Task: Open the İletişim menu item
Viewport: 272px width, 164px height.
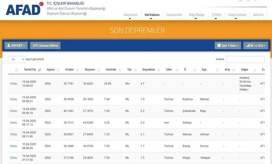Action: 258,15
